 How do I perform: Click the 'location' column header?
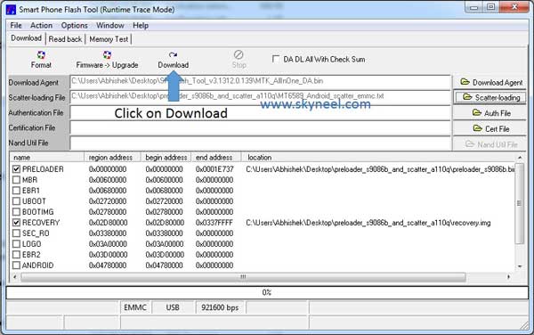378,158
